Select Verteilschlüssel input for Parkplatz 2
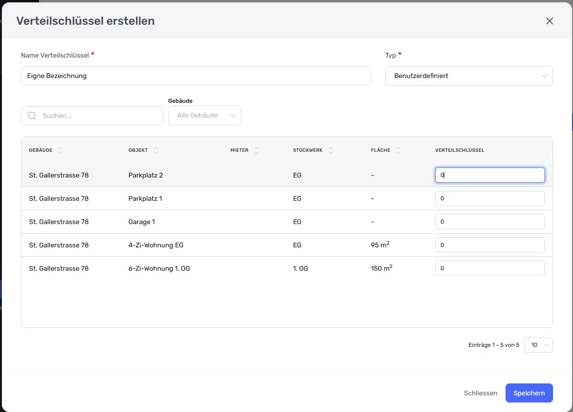 [x=490, y=175]
